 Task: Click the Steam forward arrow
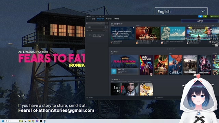[90, 19]
